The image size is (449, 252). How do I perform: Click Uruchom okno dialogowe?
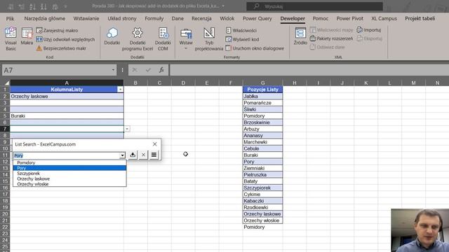point(255,48)
